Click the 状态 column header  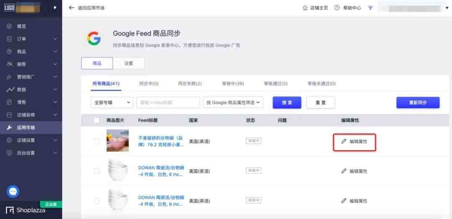[x=251, y=120]
